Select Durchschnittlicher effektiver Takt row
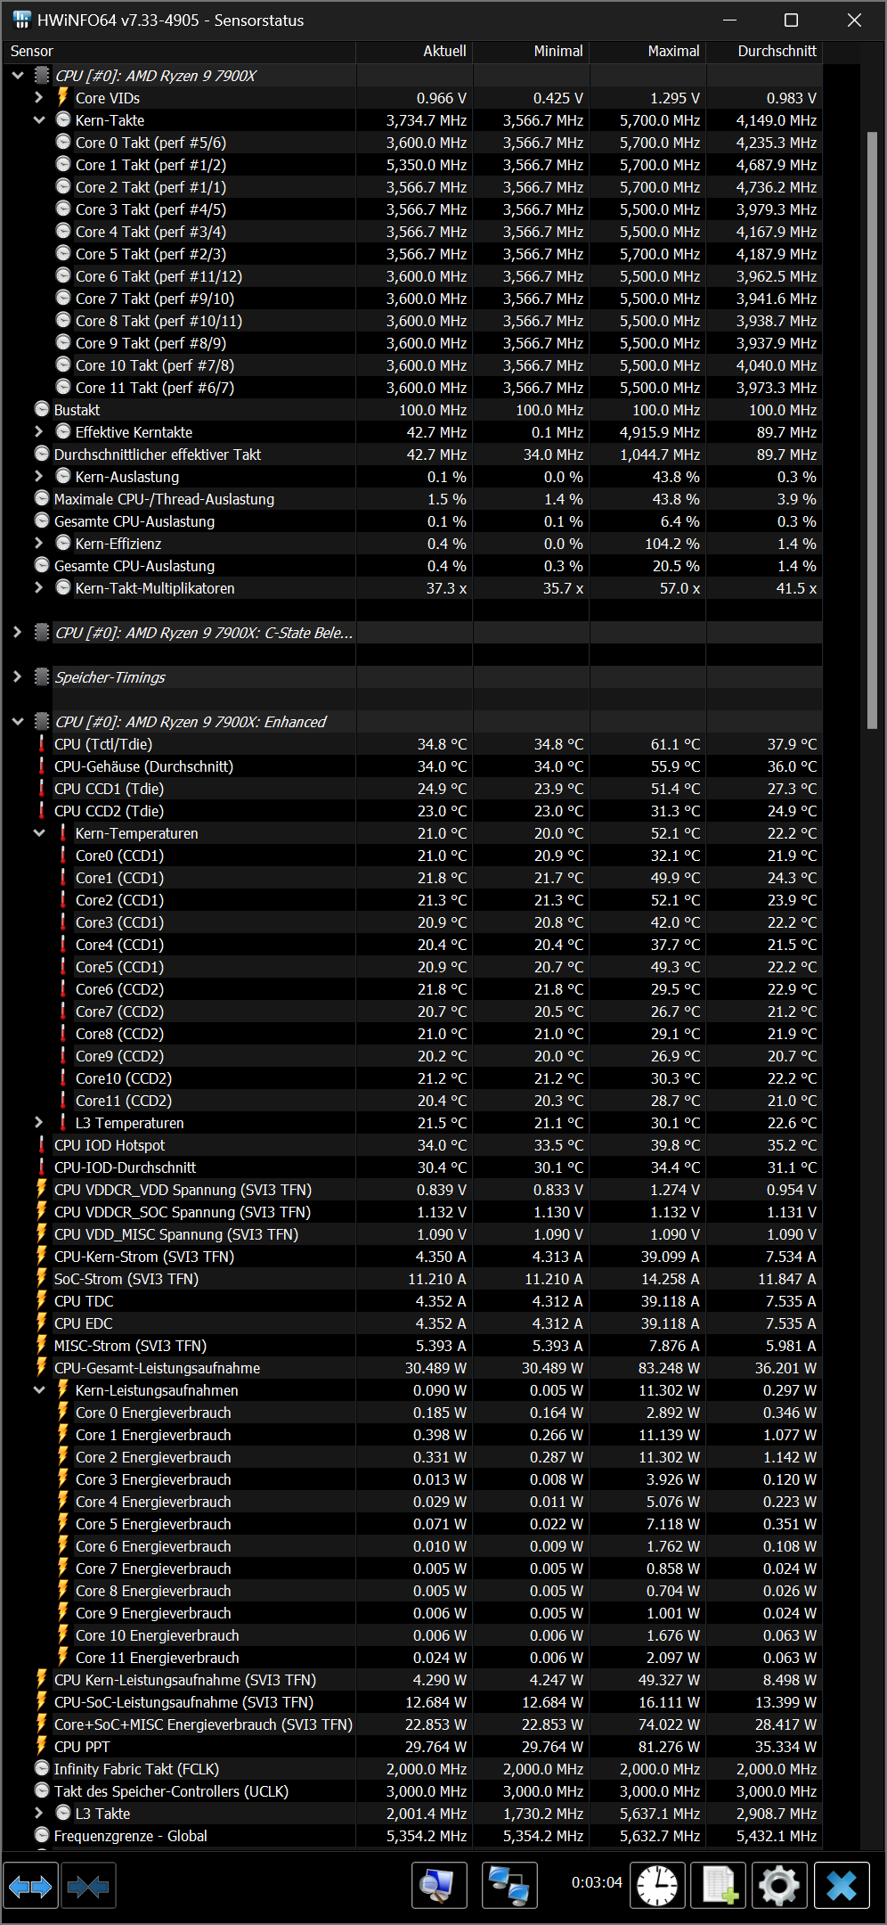This screenshot has width=887, height=1925. tap(412, 455)
